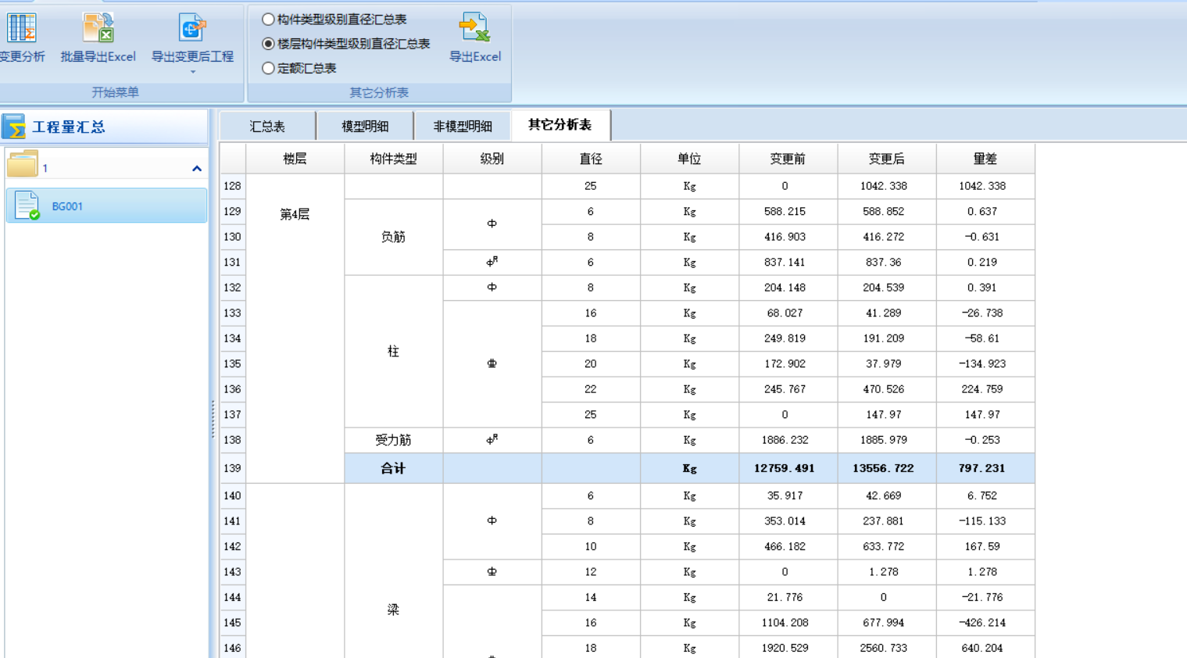Screen dimensions: 1187x658
Task: Click the 批量导出Excel icon
Action: [98, 28]
